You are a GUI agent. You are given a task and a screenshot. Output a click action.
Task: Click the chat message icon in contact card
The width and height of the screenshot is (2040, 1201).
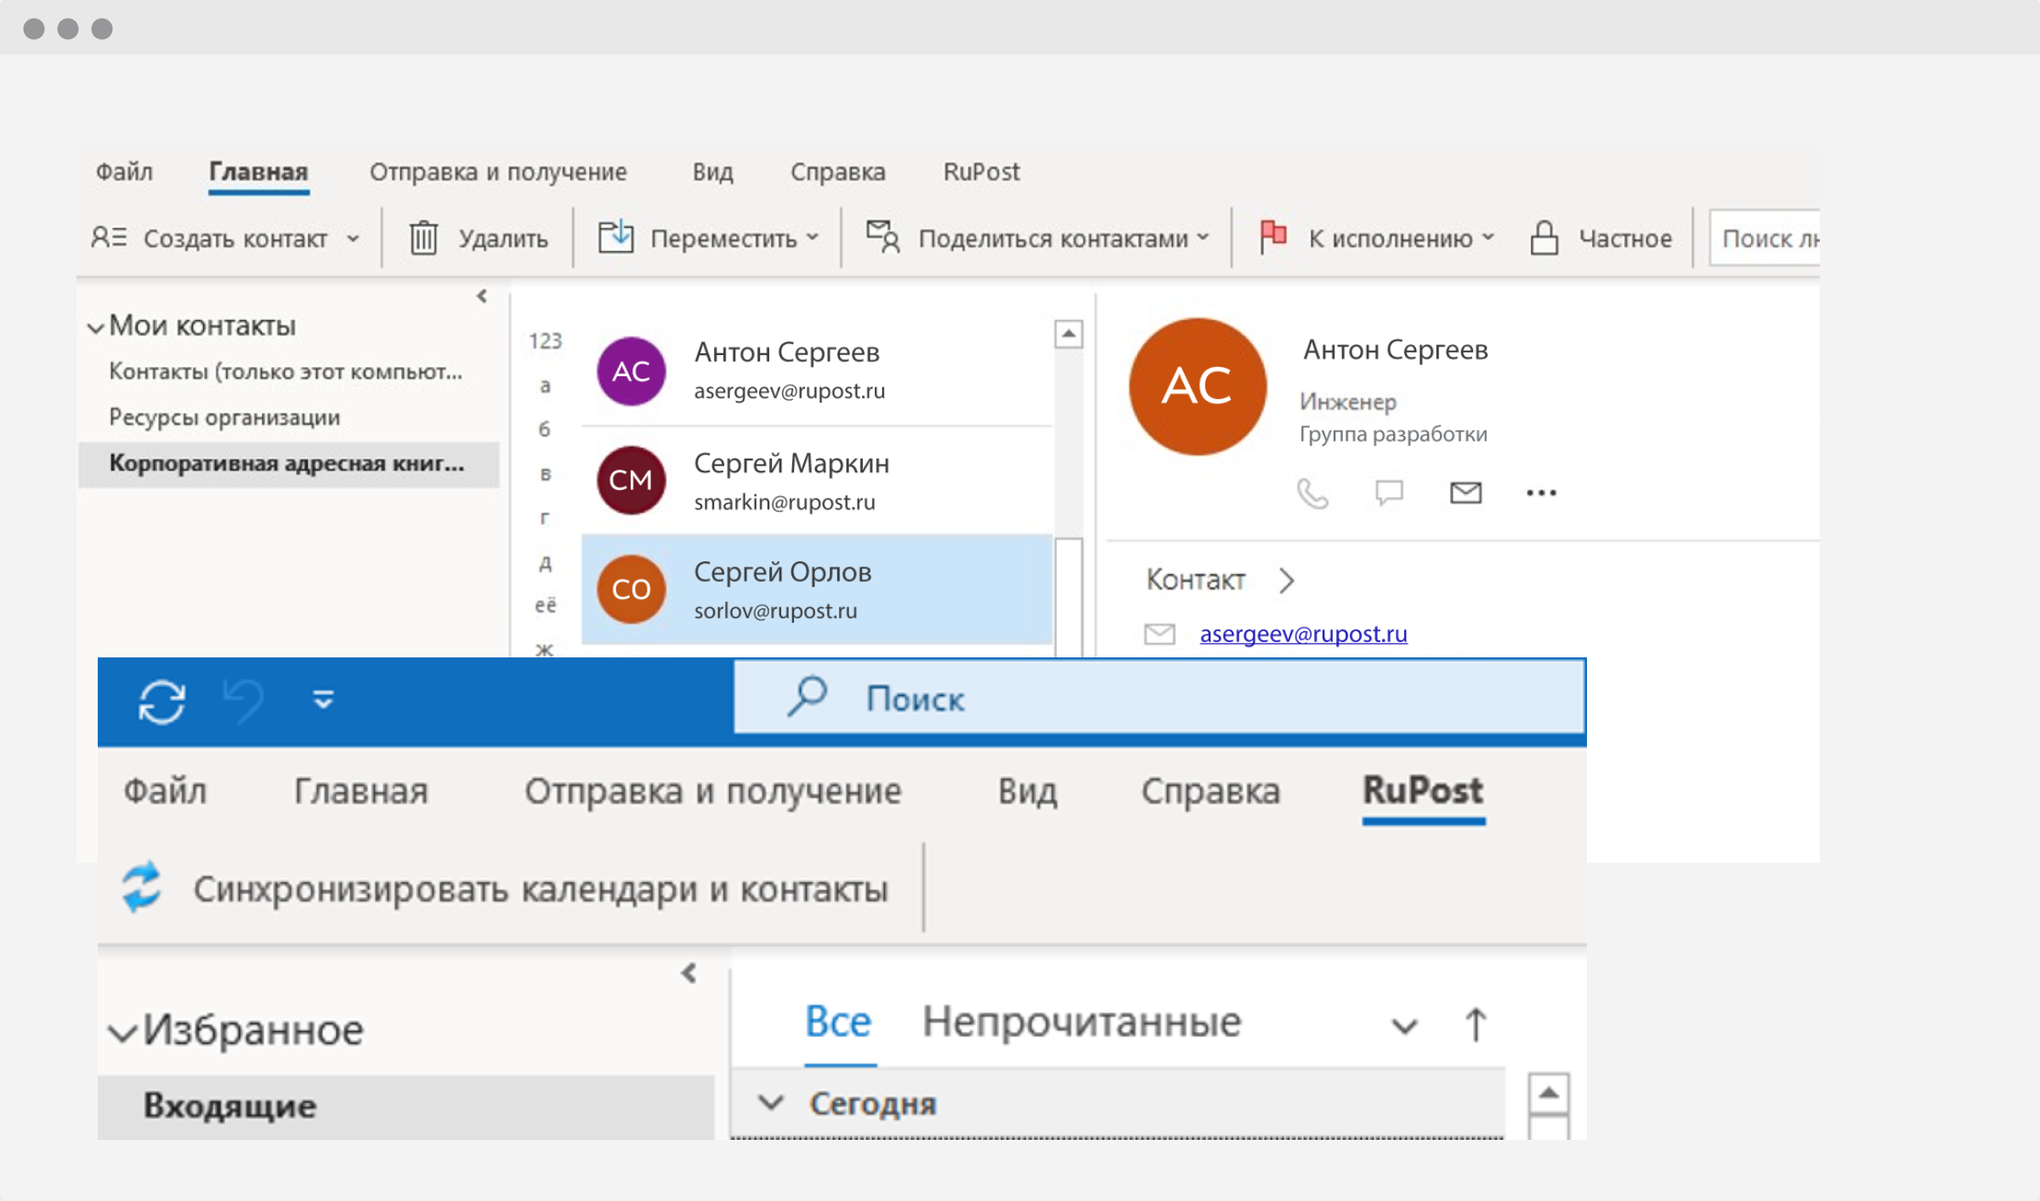point(1389,493)
